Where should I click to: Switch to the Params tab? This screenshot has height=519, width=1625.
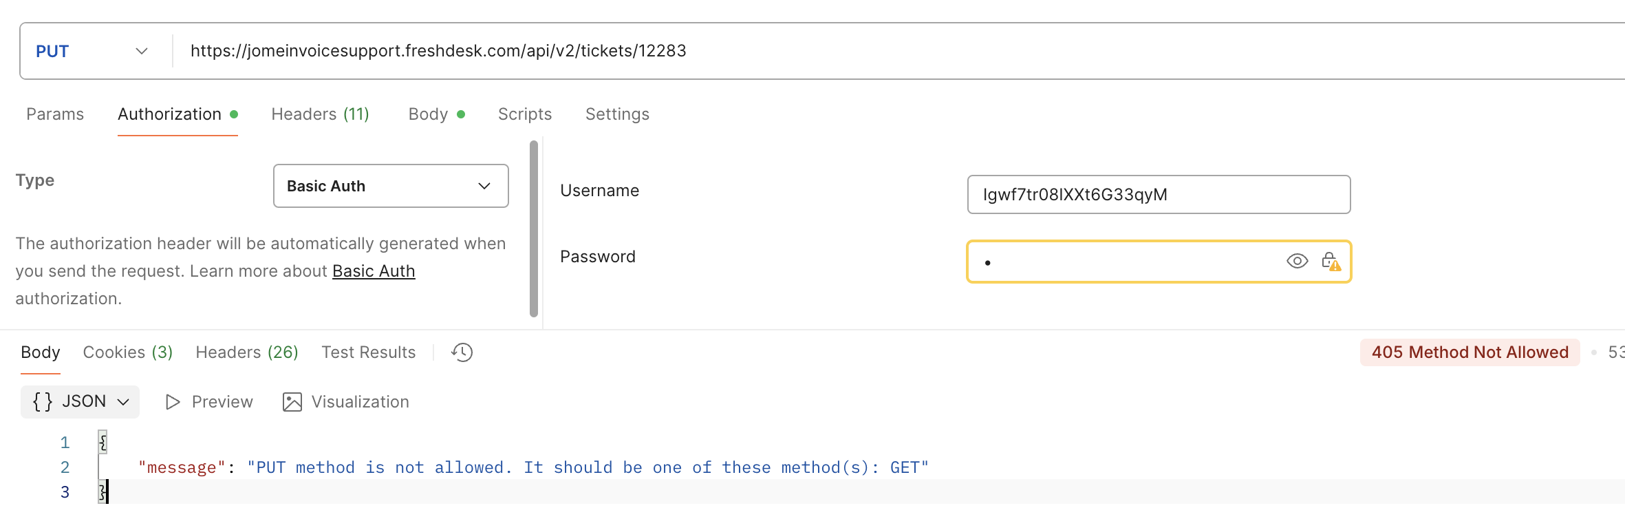55,114
